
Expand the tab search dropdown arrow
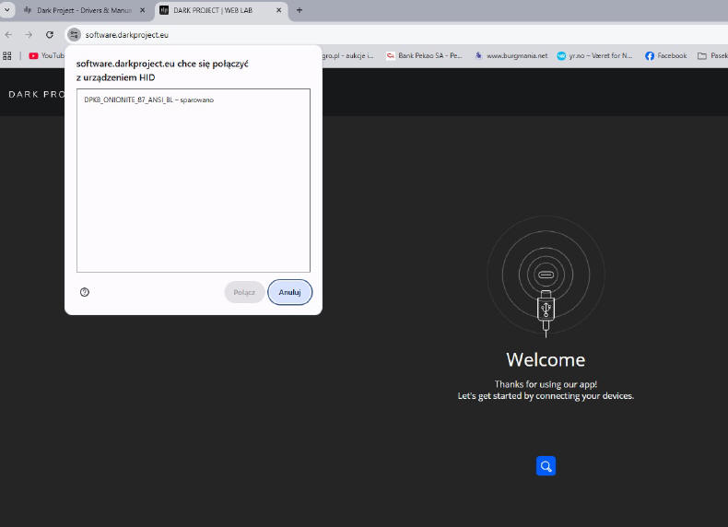pyautogui.click(x=8, y=10)
